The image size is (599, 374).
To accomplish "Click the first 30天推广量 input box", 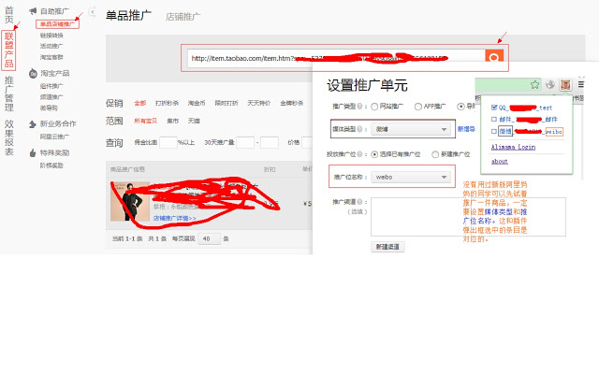I will 245,142.
